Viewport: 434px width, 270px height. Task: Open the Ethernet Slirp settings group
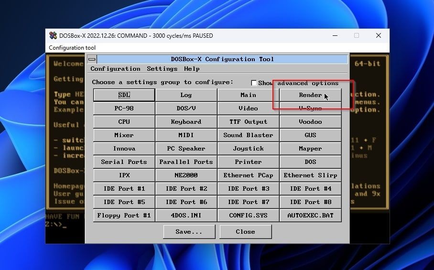point(310,175)
